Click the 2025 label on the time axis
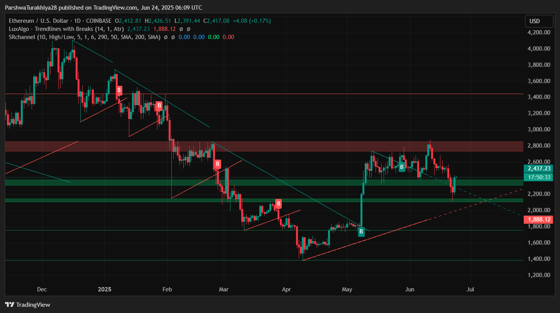Screen dimensions: 560x313 point(105,289)
